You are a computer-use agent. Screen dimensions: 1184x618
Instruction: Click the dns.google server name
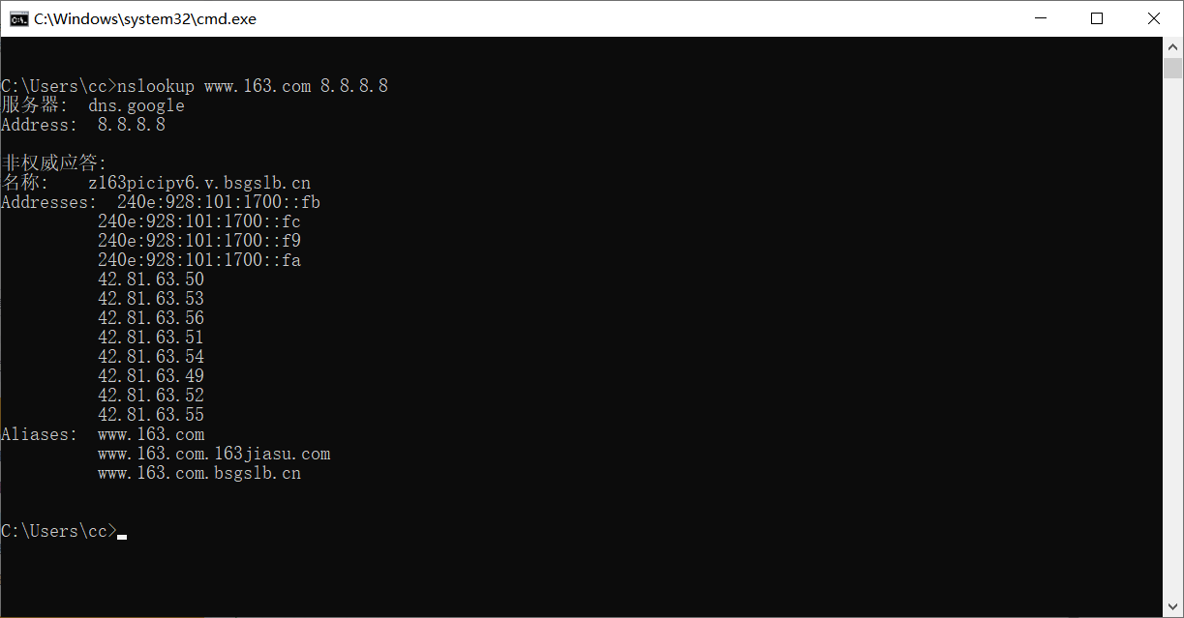tap(137, 105)
